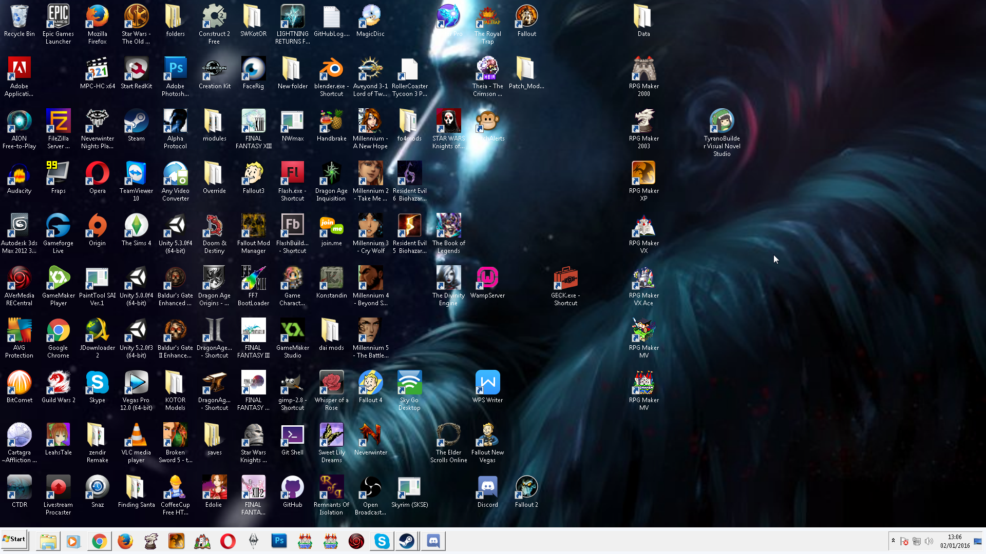Open Fallout Mod Manager icon
This screenshot has height=554, width=986.
point(253,234)
